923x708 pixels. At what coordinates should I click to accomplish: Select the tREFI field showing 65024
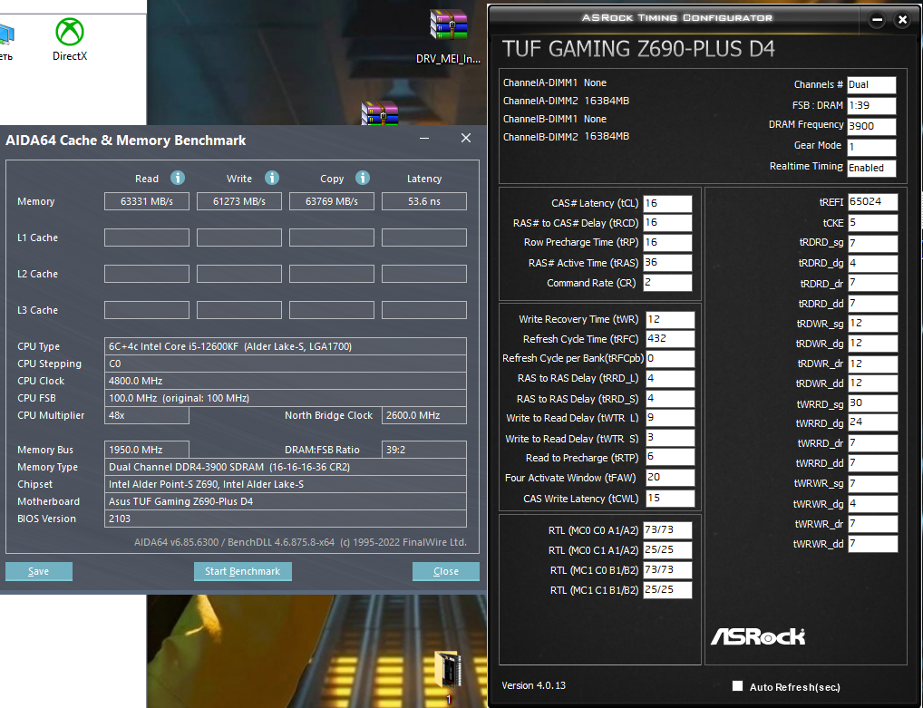tap(872, 202)
